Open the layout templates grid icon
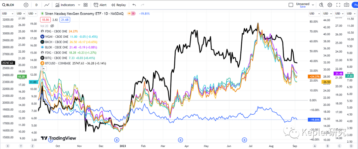Image resolution: width=358 pixels, height=149 pixels. [x=86, y=5]
